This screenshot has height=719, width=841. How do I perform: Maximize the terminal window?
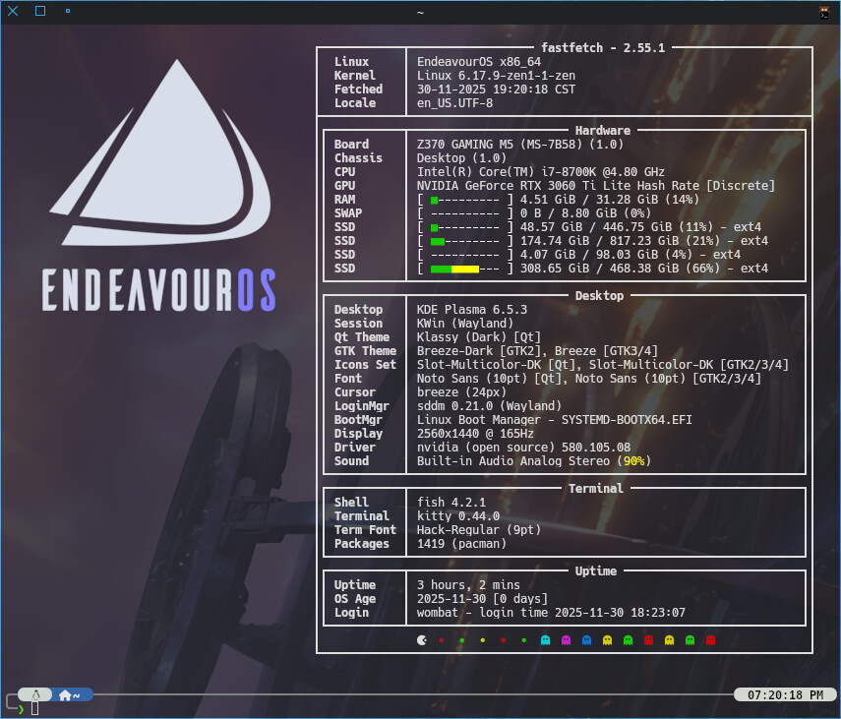(x=40, y=12)
